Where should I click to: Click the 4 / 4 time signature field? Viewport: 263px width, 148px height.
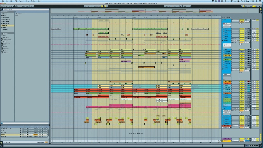click(19, 6)
